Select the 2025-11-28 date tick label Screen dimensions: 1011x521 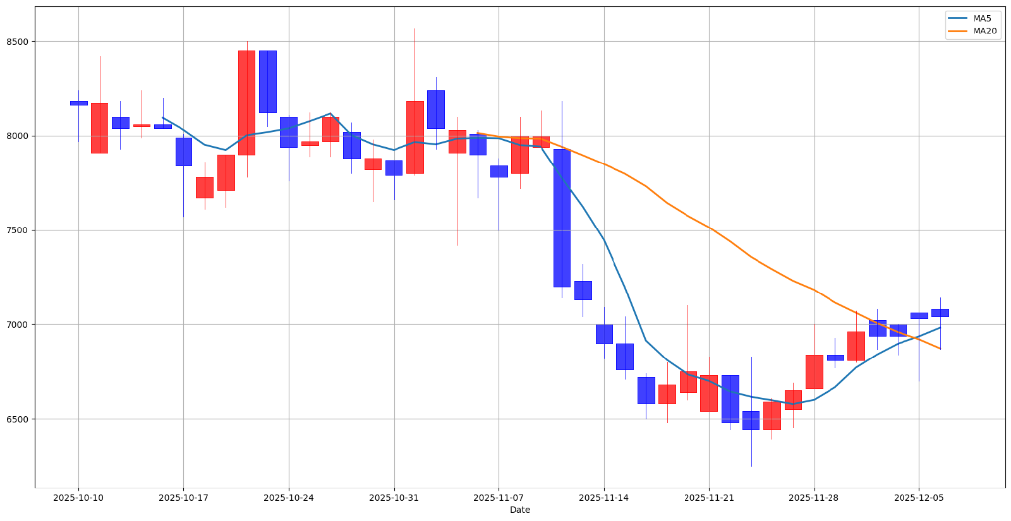tap(814, 498)
